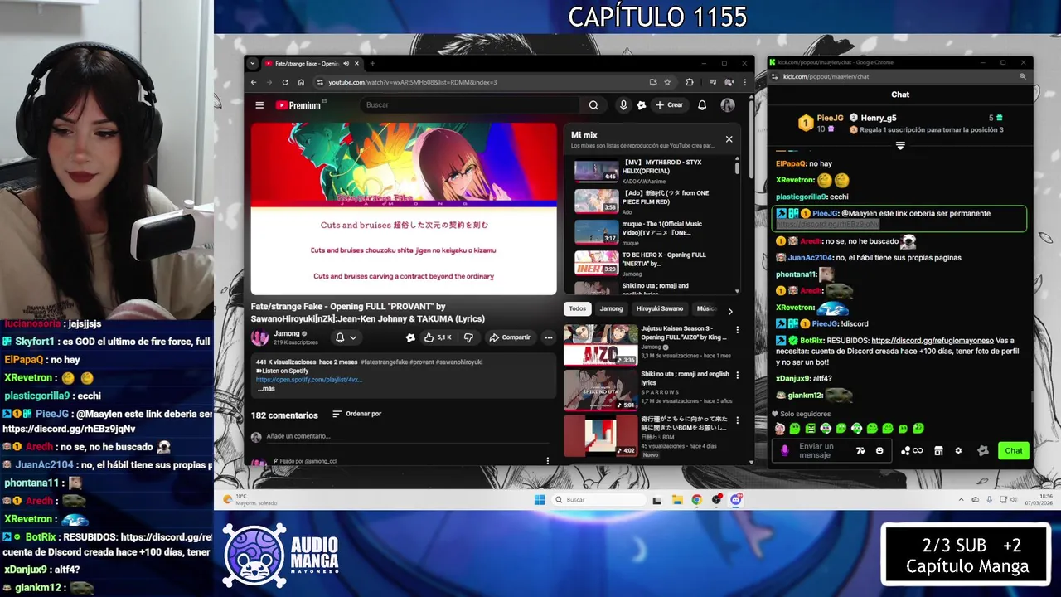Open the Jamong channel name

coord(287,333)
